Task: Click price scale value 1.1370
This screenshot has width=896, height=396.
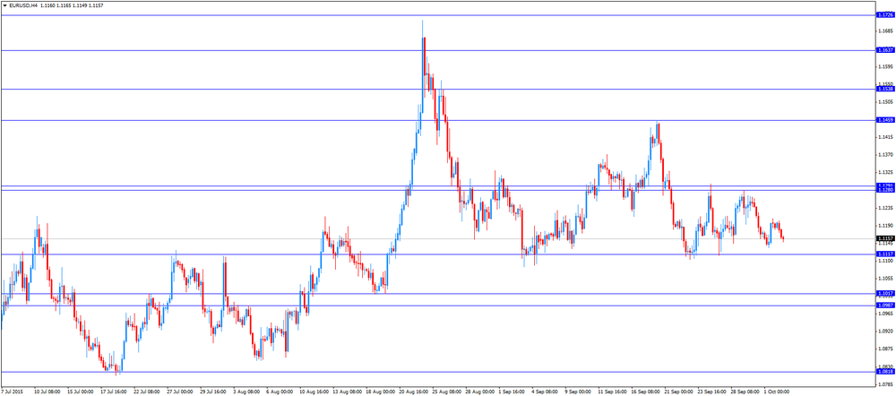Action: click(885, 155)
